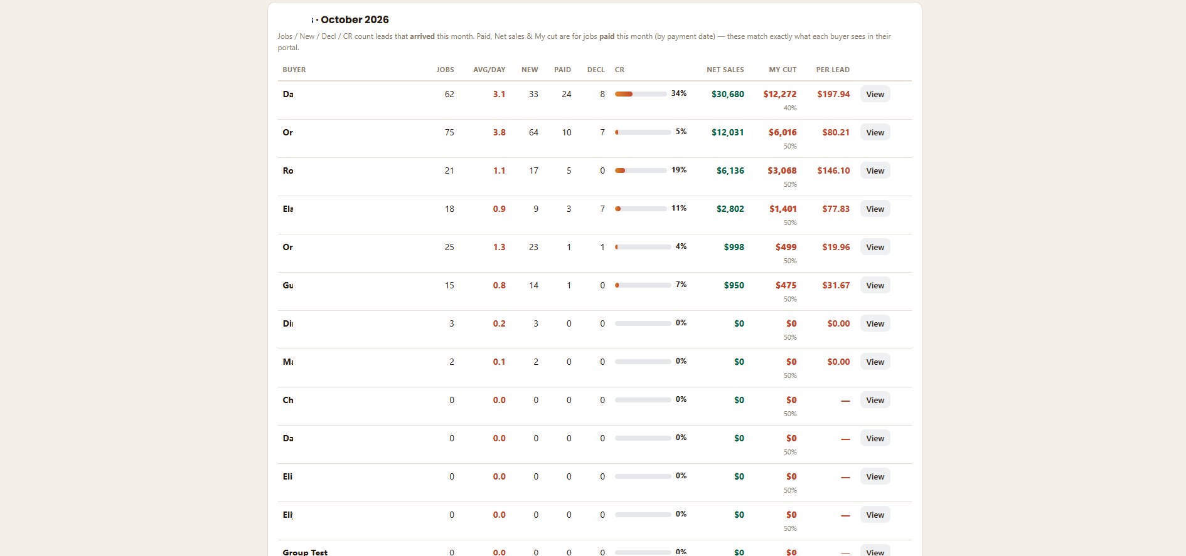Select the $1,401 my cut amount
The width and height of the screenshot is (1186, 556).
point(783,209)
